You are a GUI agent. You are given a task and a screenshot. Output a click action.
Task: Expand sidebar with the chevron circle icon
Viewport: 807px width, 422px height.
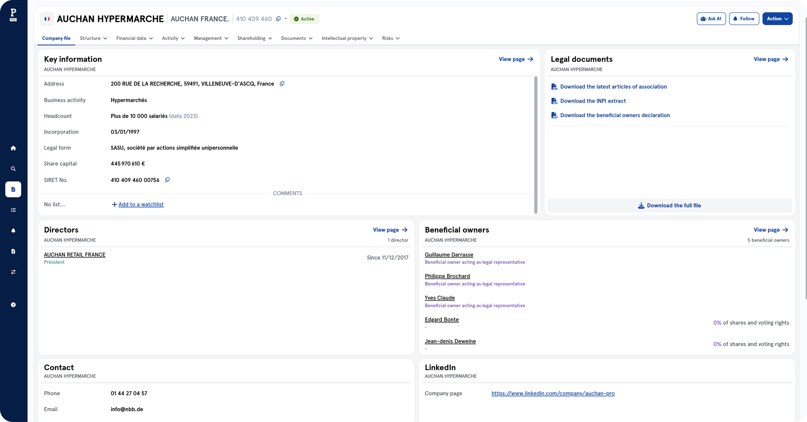pyautogui.click(x=13, y=305)
